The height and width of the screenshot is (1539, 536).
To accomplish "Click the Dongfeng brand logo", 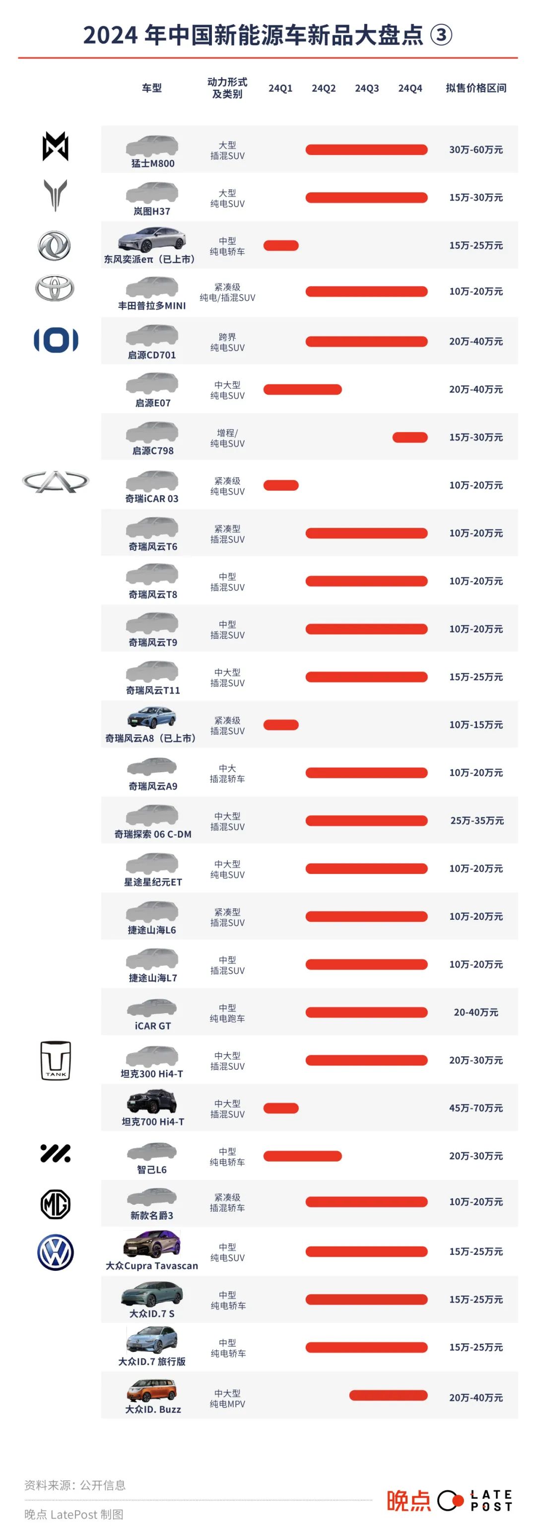I will [x=54, y=245].
